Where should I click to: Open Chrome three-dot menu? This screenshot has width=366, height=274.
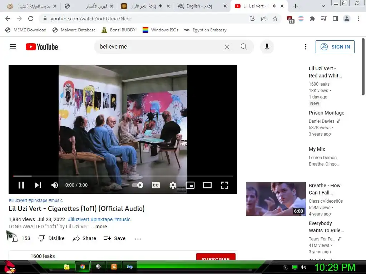click(358, 19)
